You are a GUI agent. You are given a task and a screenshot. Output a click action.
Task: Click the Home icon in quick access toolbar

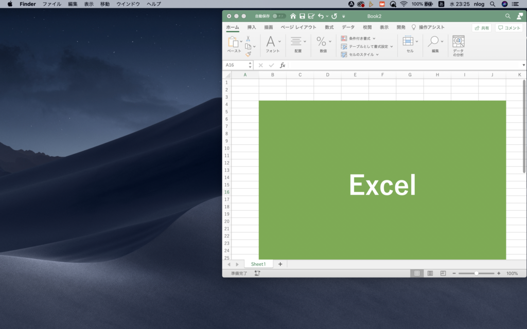tap(293, 16)
